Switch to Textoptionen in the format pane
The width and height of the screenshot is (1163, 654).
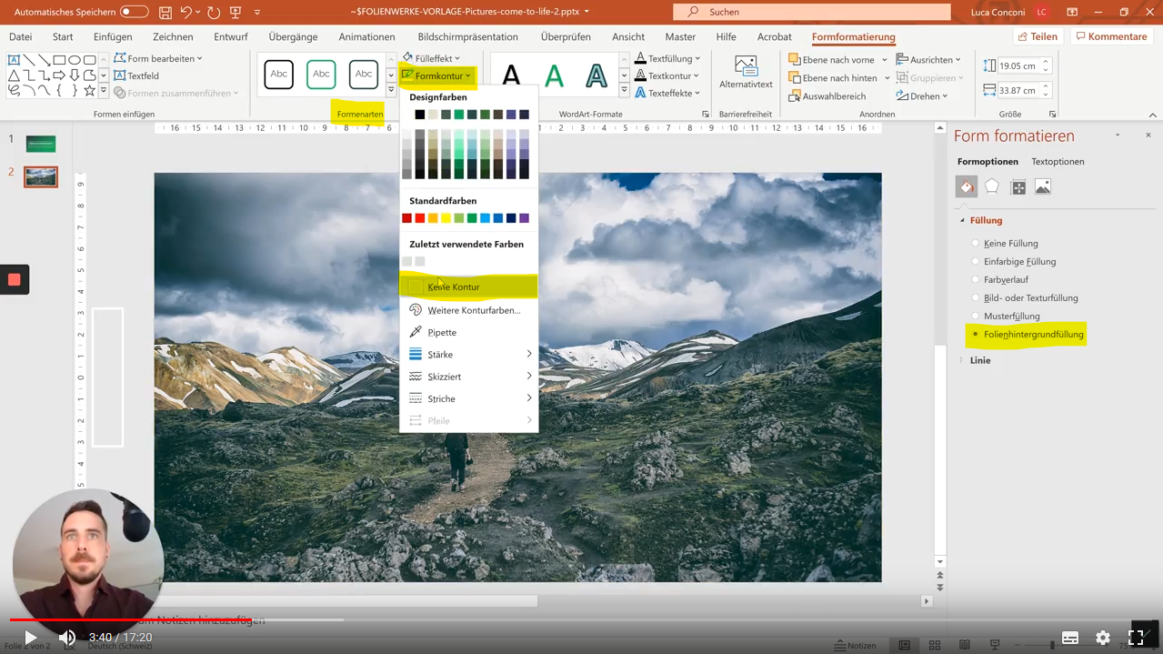(1058, 161)
